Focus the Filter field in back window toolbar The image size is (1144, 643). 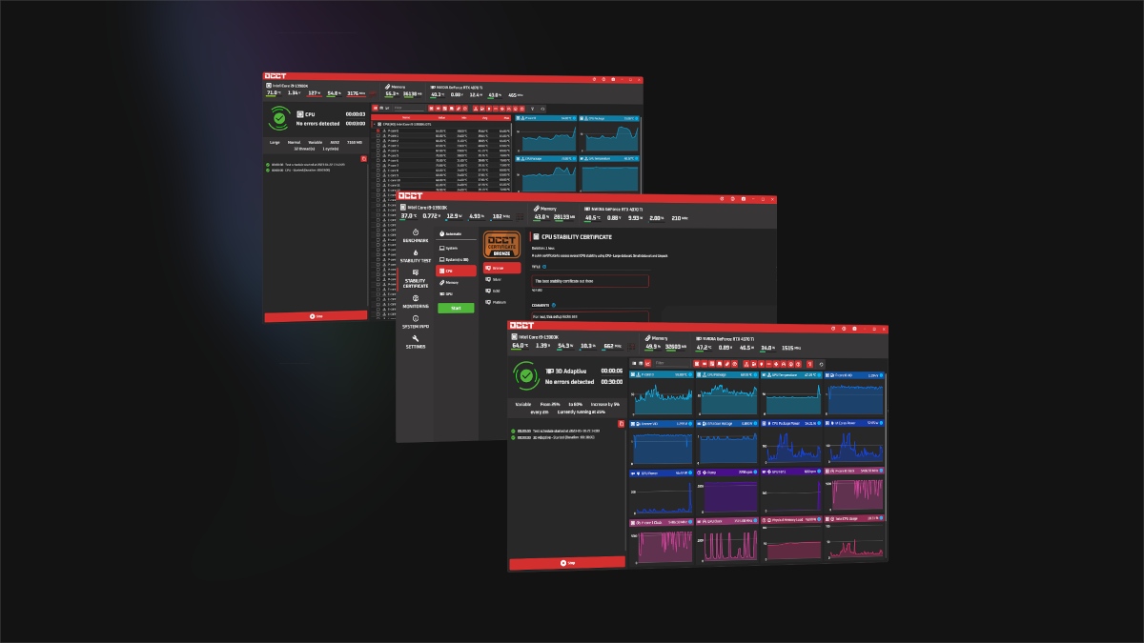(408, 109)
